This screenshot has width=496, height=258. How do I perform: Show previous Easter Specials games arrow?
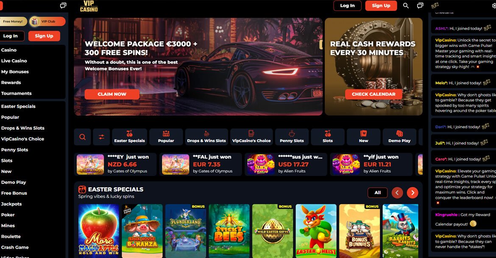tap(397, 193)
